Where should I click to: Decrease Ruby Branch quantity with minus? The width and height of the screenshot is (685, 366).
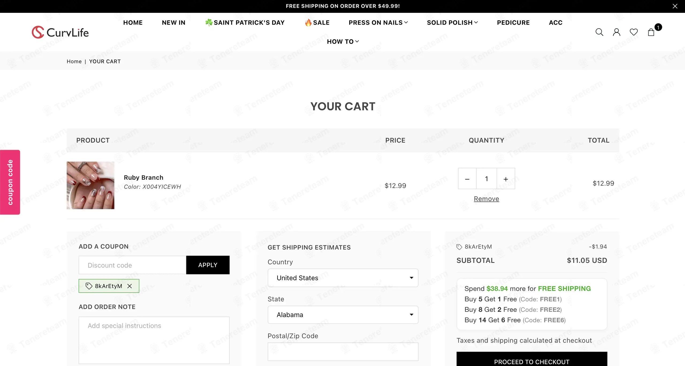(x=467, y=179)
